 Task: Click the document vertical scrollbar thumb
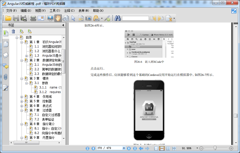pyautogui.click(x=236, y=116)
